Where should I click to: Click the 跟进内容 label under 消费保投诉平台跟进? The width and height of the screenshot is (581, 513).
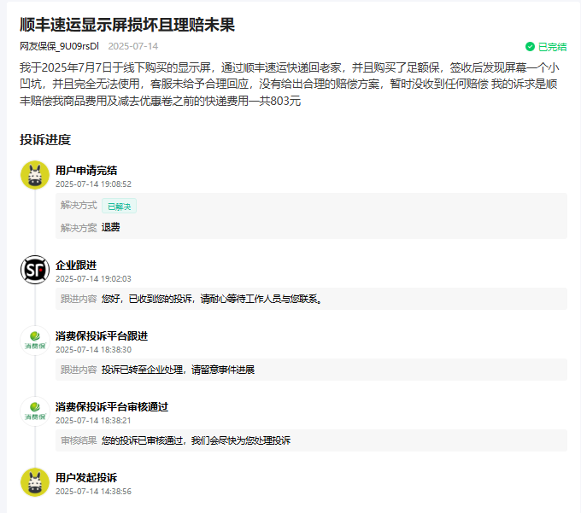pyautogui.click(x=79, y=370)
